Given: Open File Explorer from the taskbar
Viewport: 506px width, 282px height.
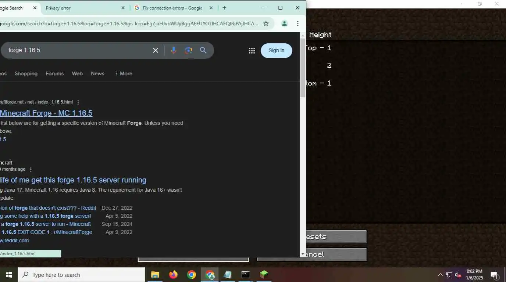Looking at the screenshot, I should pos(155,275).
